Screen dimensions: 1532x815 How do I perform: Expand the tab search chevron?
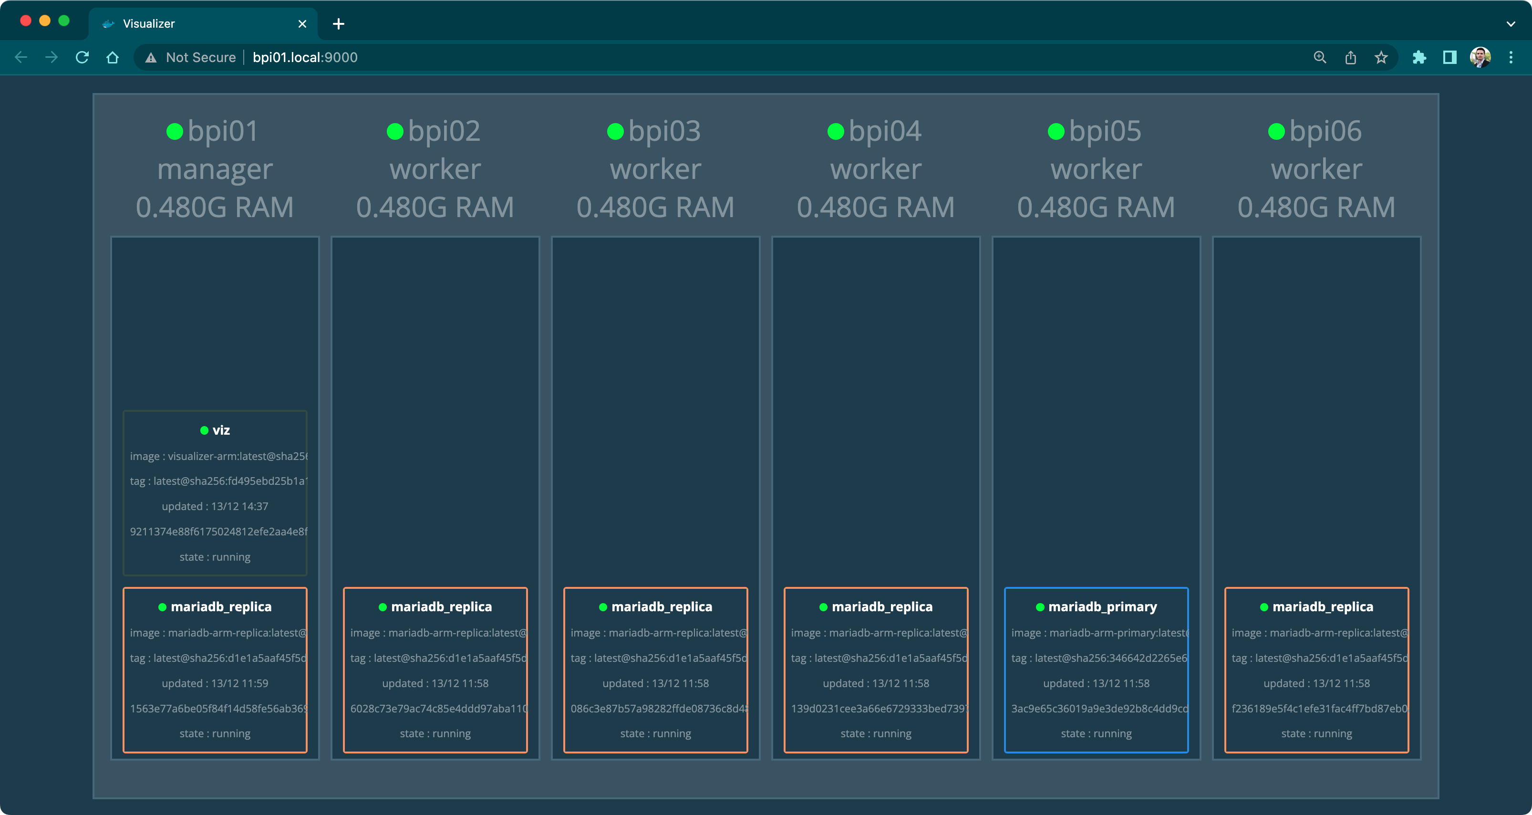[x=1511, y=24]
